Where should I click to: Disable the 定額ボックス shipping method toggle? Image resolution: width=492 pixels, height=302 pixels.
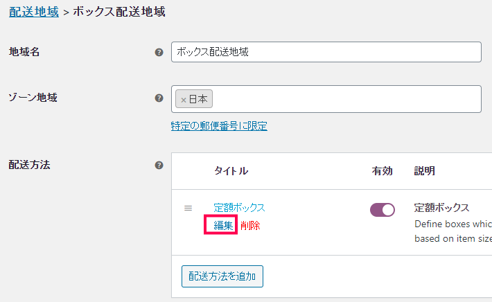[x=383, y=209]
